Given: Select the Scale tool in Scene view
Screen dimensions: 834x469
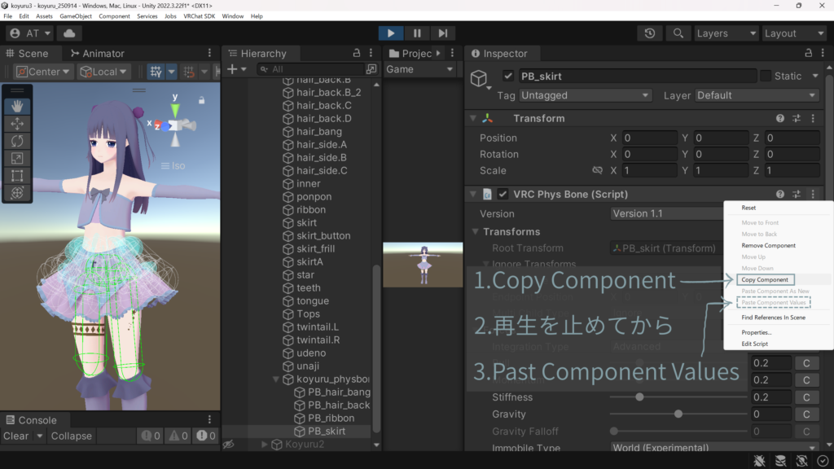Looking at the screenshot, I should click(x=17, y=158).
